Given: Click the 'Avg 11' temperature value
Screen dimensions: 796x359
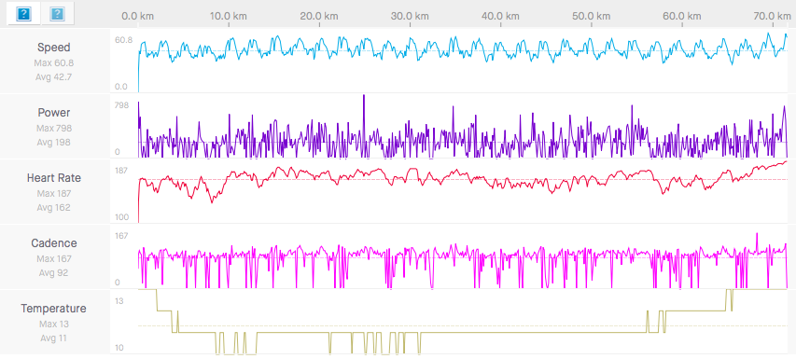Looking at the screenshot, I should [x=54, y=338].
